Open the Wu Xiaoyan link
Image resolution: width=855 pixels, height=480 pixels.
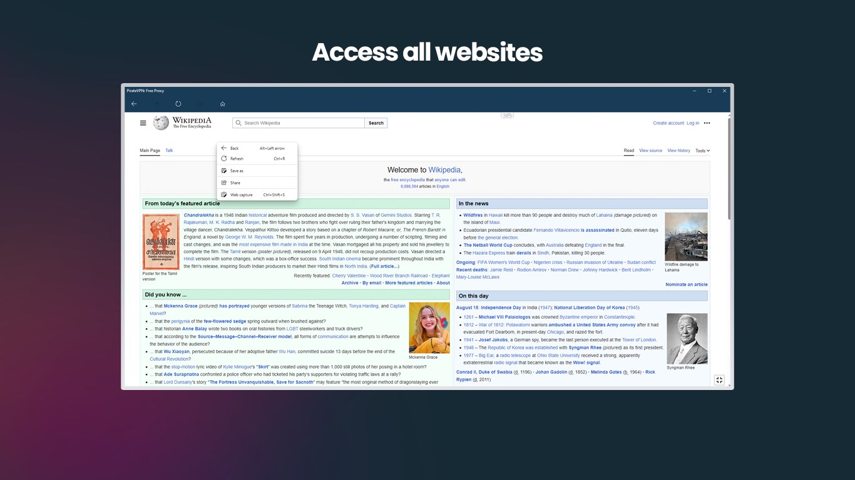point(177,352)
